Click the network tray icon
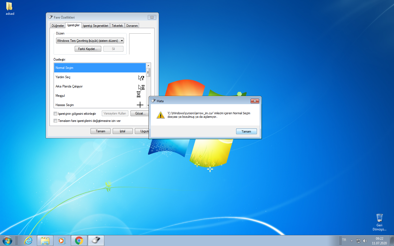 [x=358, y=241]
